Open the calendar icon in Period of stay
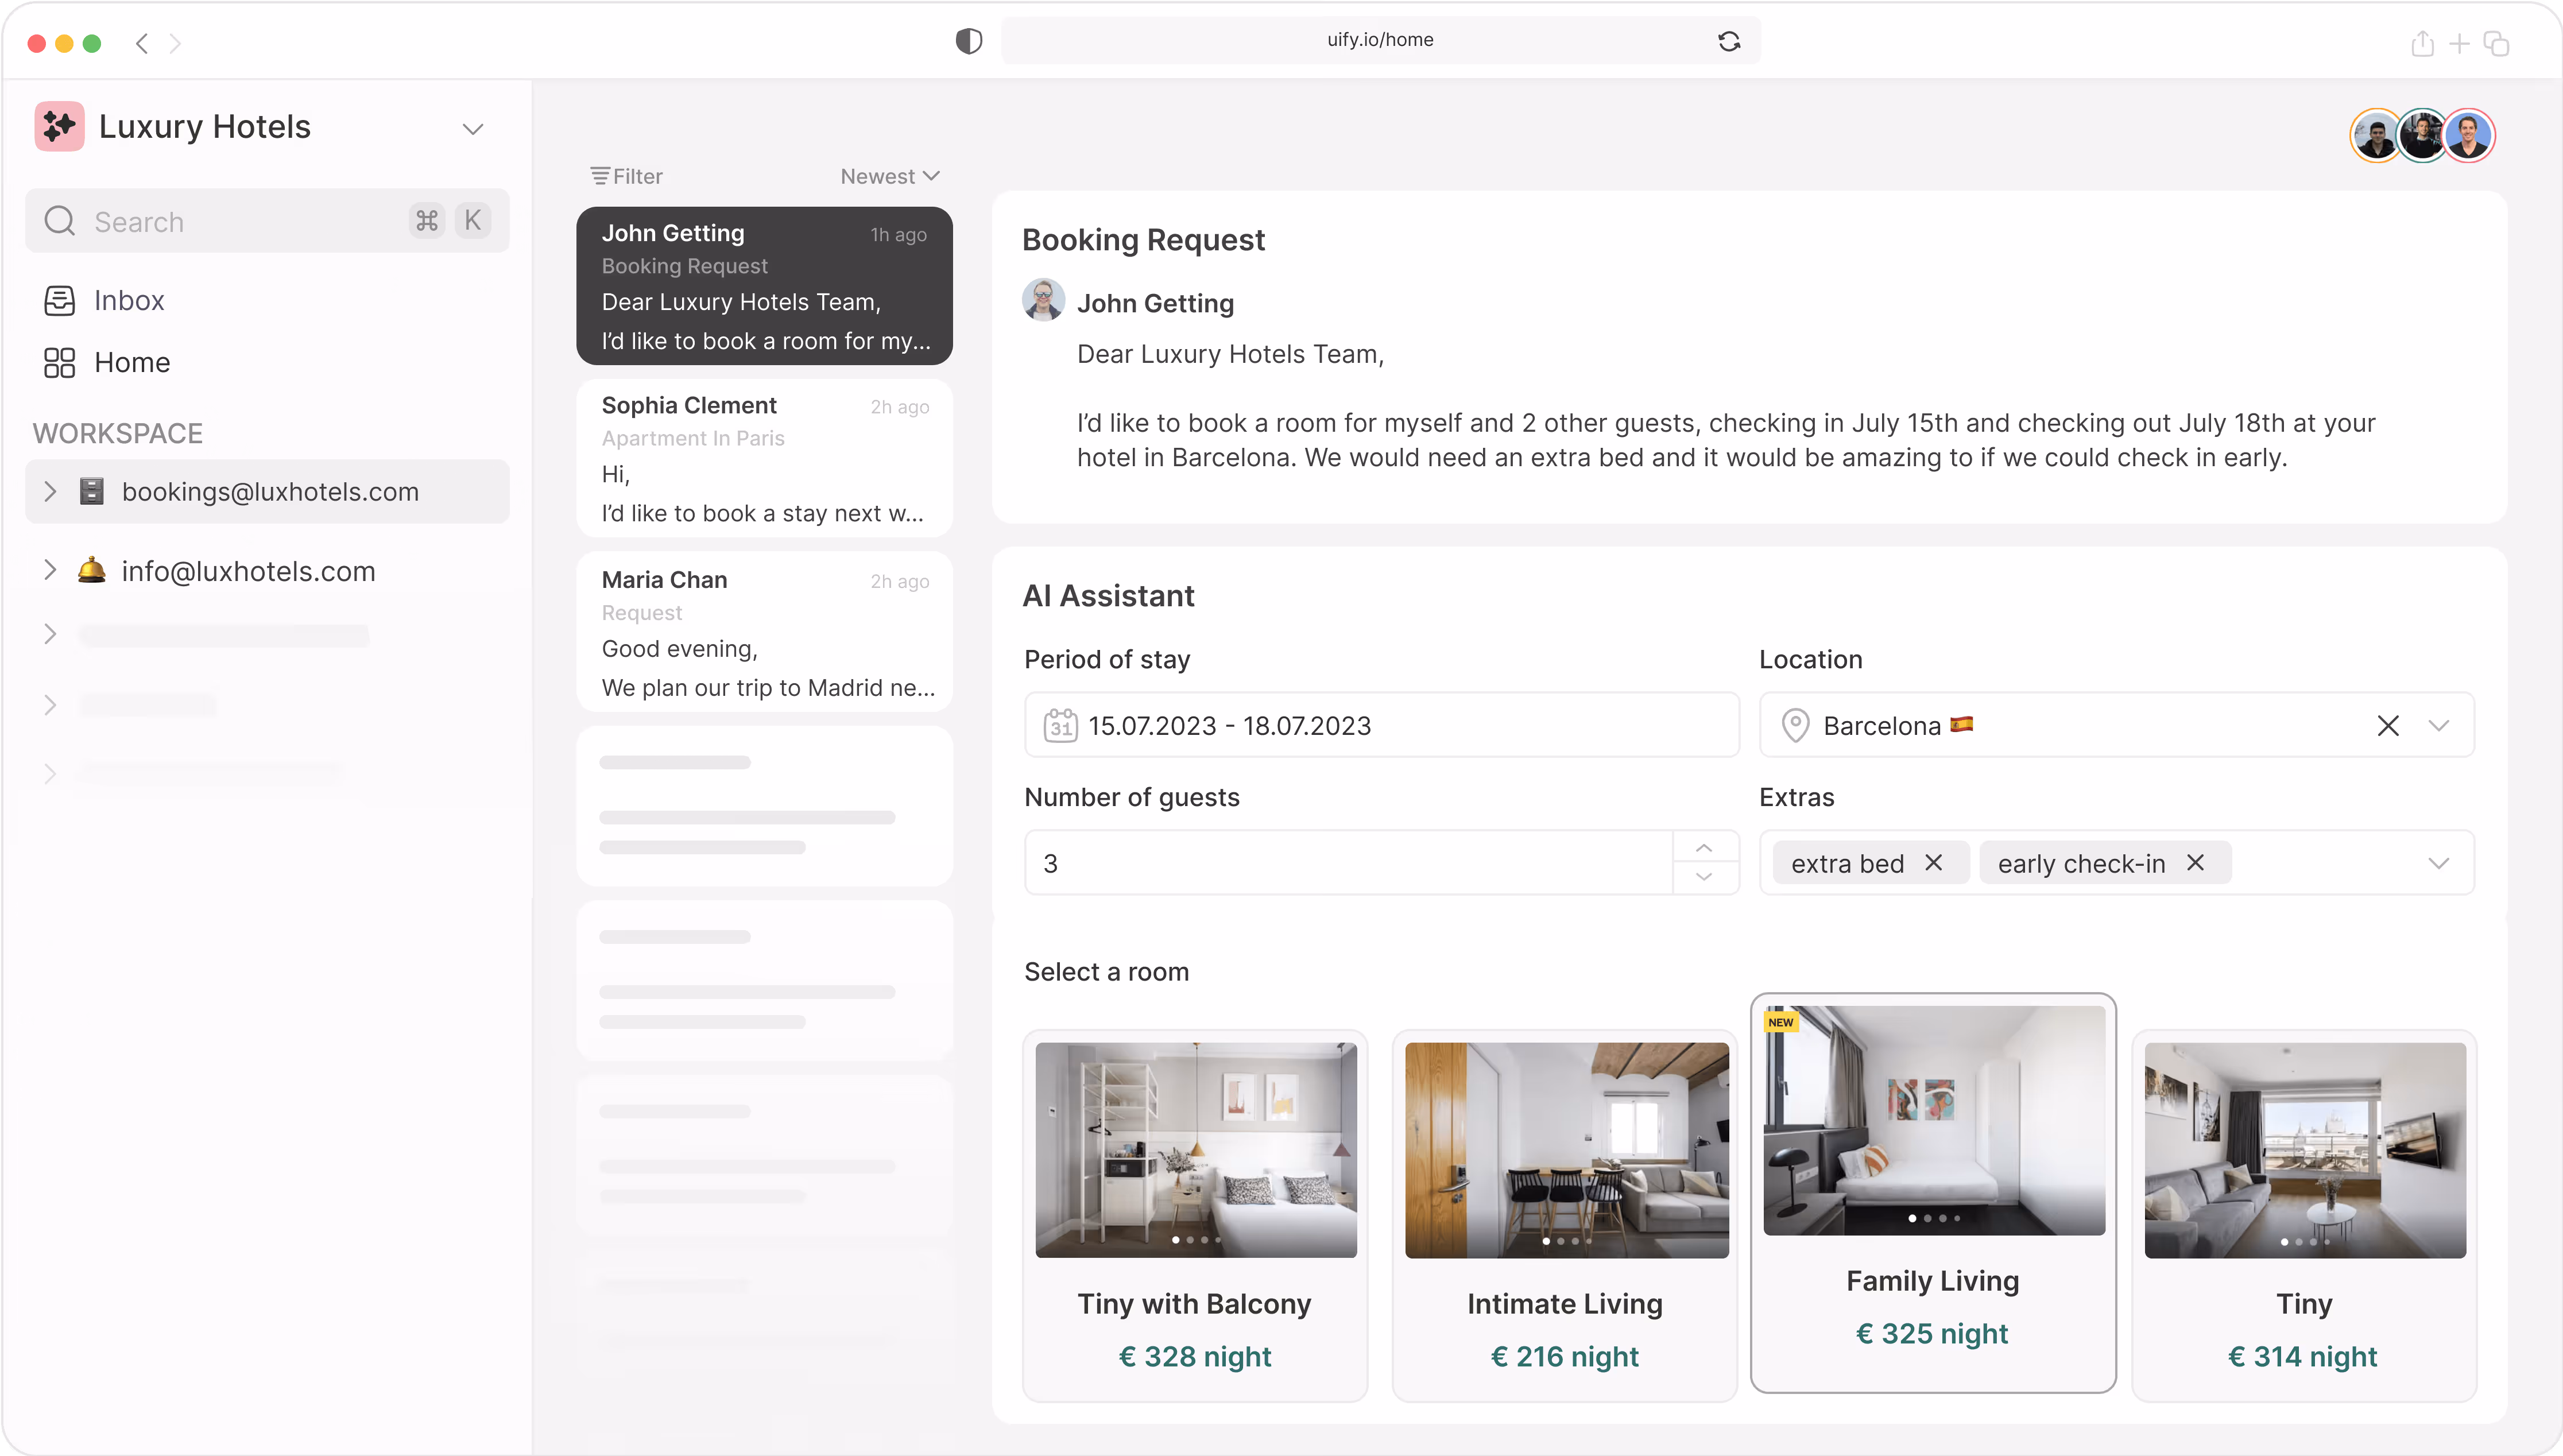The height and width of the screenshot is (1456, 2563). (x=1060, y=725)
